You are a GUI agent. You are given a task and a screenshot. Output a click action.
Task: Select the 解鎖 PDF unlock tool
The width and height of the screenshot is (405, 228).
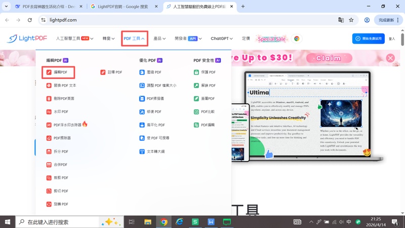click(205, 85)
